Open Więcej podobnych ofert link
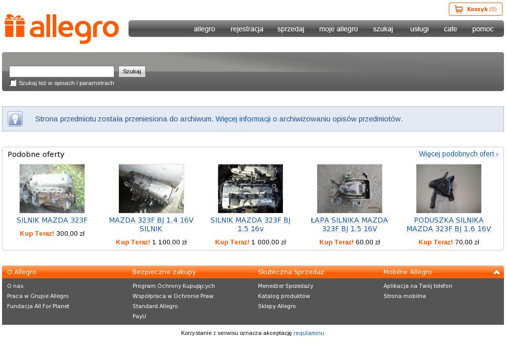Image resolution: width=506 pixels, height=343 pixels. tap(458, 154)
